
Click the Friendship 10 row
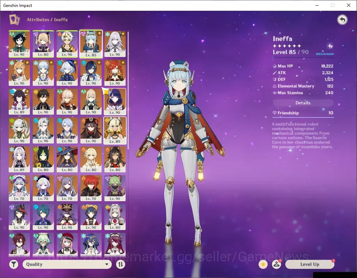point(303,113)
